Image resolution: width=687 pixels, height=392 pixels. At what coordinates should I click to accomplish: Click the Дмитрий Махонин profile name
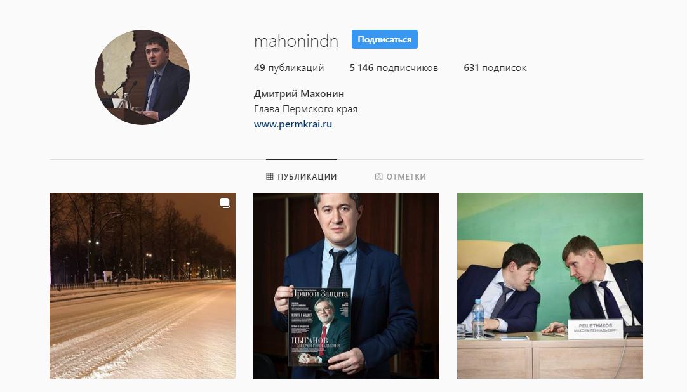[x=299, y=94]
